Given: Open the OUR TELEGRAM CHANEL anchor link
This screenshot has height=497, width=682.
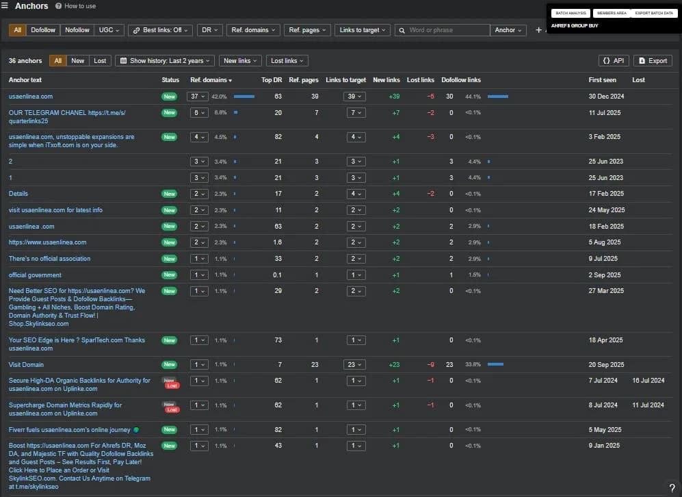Looking at the screenshot, I should tap(67, 117).
